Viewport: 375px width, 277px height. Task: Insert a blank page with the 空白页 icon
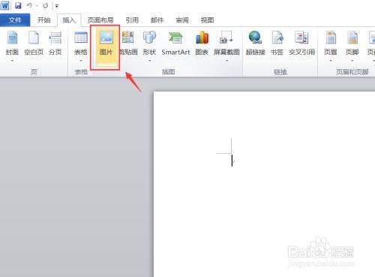pyautogui.click(x=34, y=38)
